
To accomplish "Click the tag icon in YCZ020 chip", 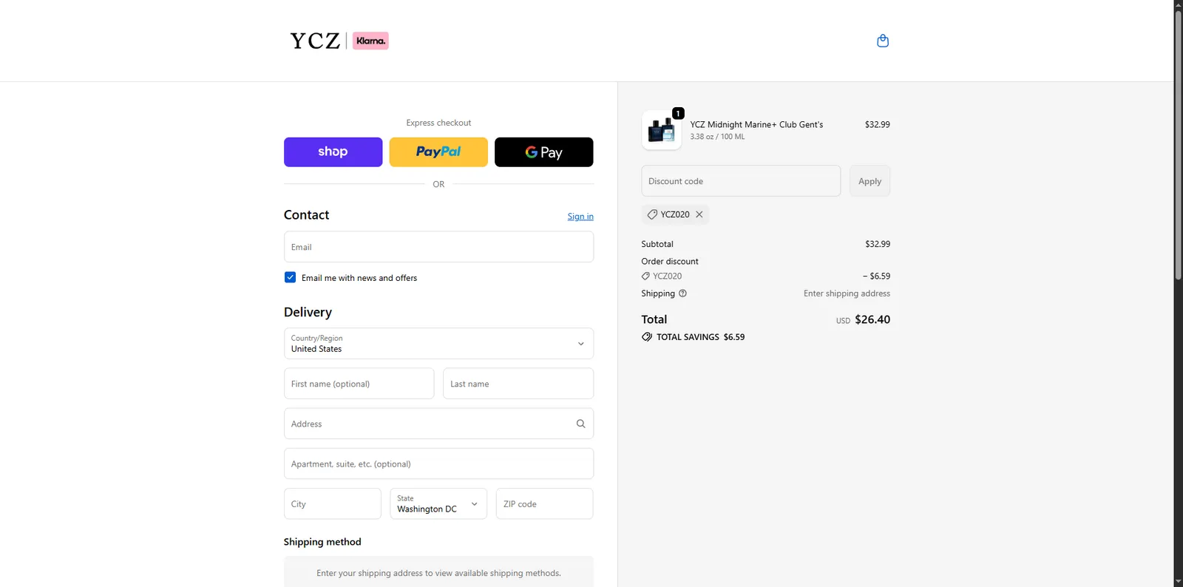I will (x=652, y=214).
